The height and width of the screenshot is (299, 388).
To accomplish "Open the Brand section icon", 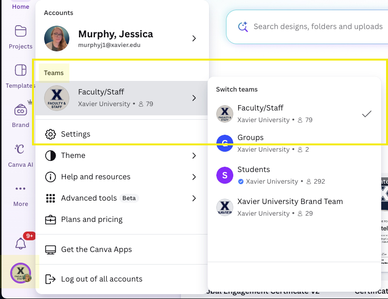I will point(20,112).
